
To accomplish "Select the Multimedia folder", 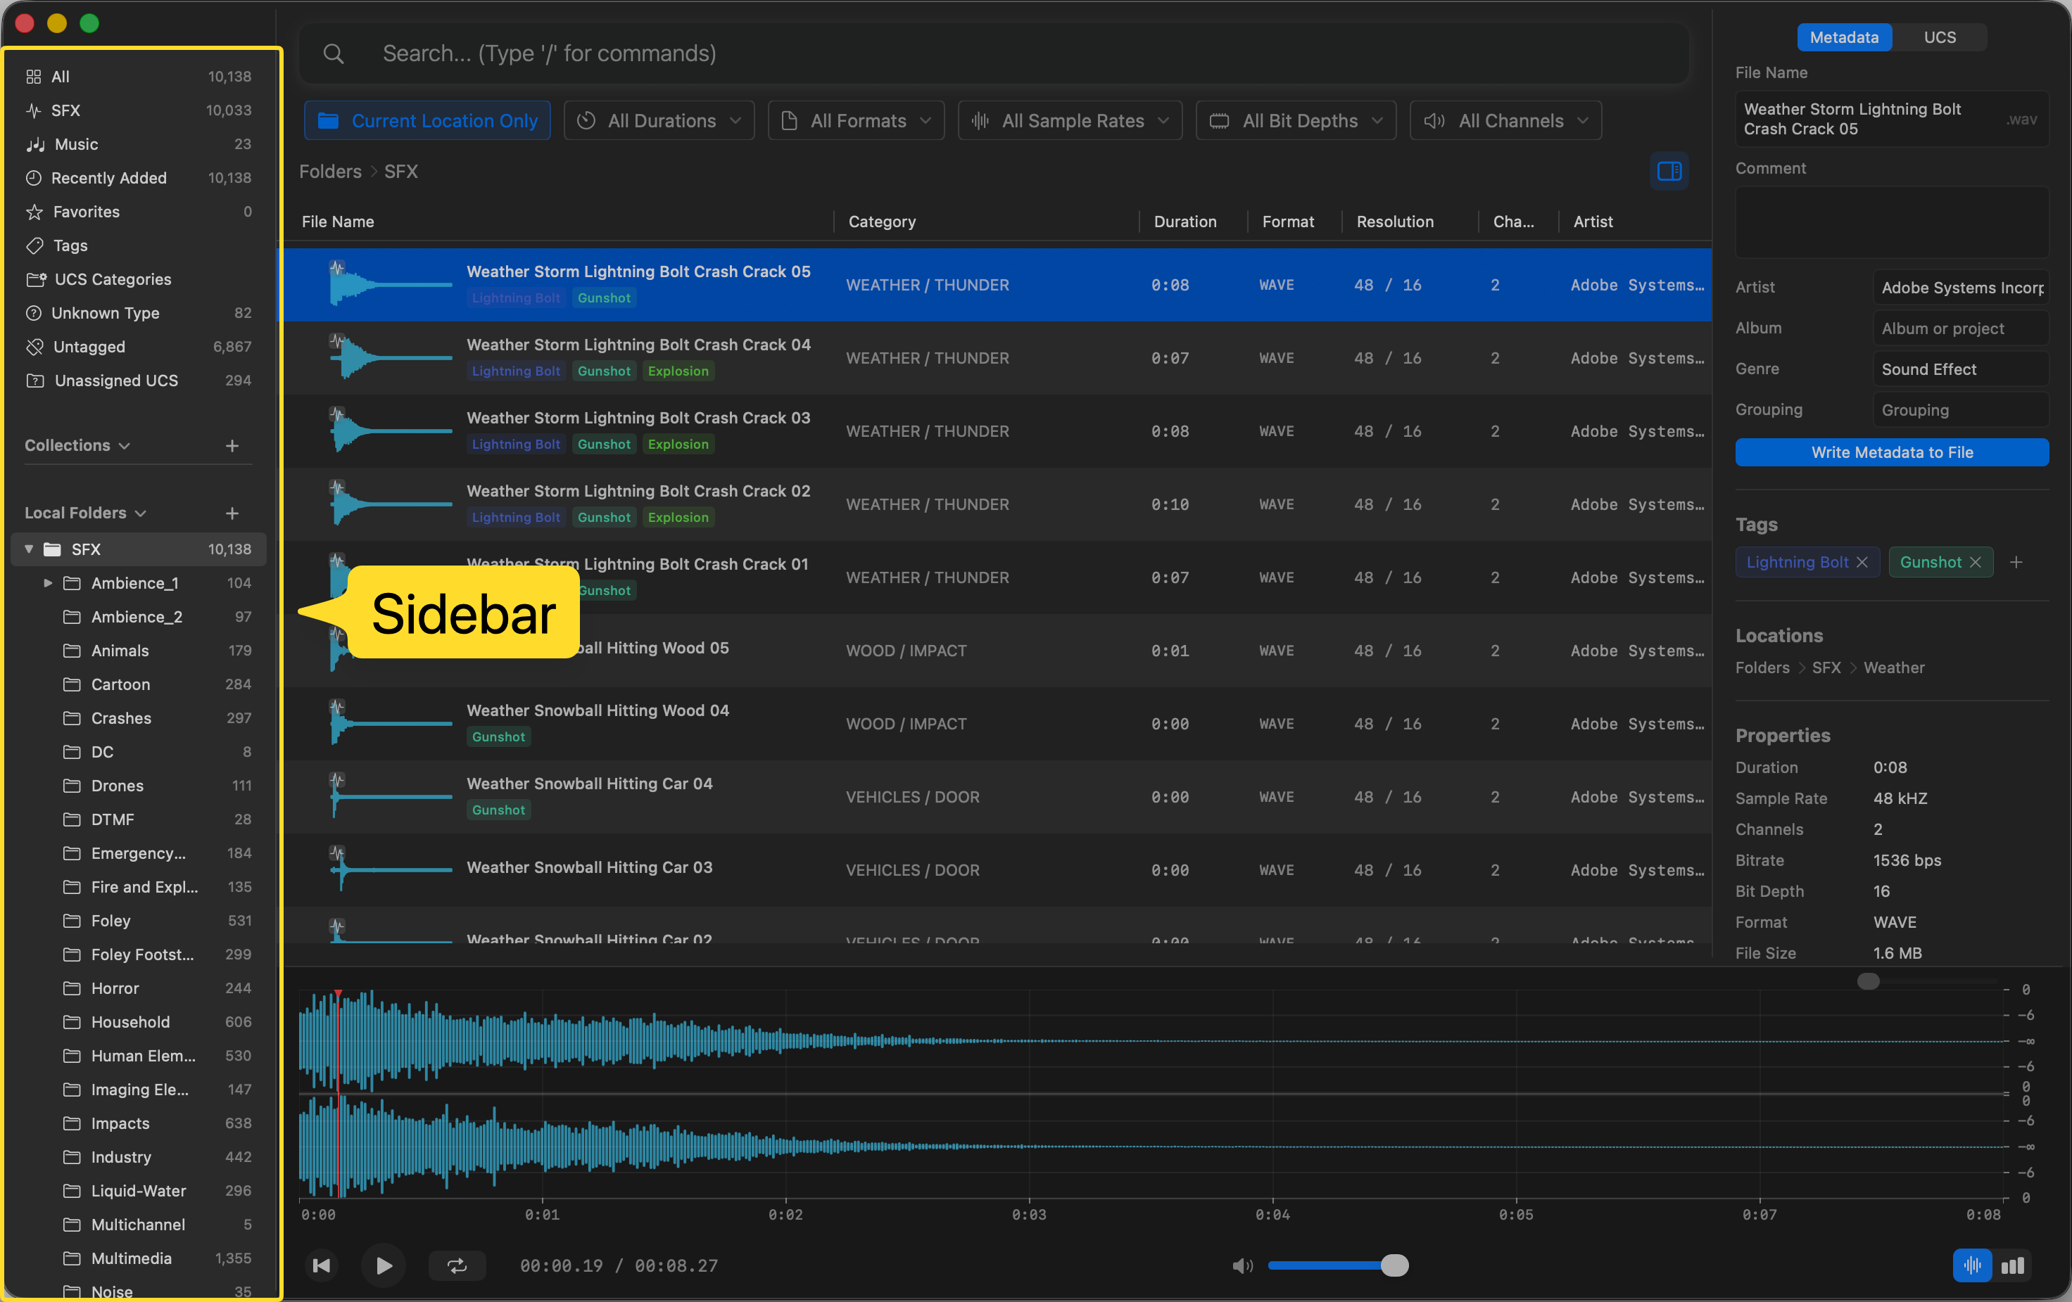I will (x=138, y=1258).
